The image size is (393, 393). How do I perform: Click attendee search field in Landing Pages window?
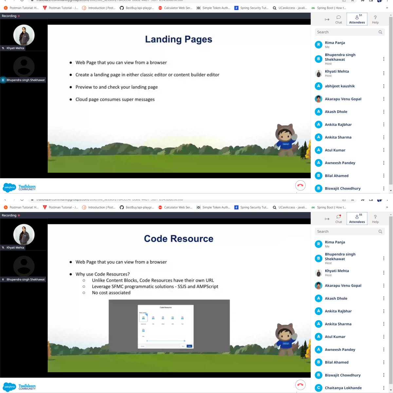[349, 32]
